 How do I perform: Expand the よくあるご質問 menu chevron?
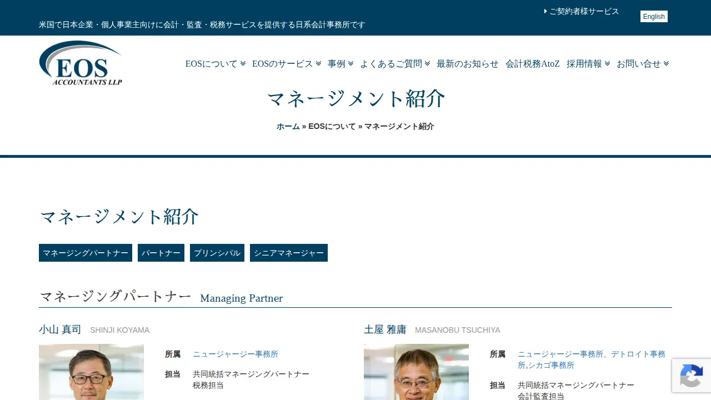point(427,63)
